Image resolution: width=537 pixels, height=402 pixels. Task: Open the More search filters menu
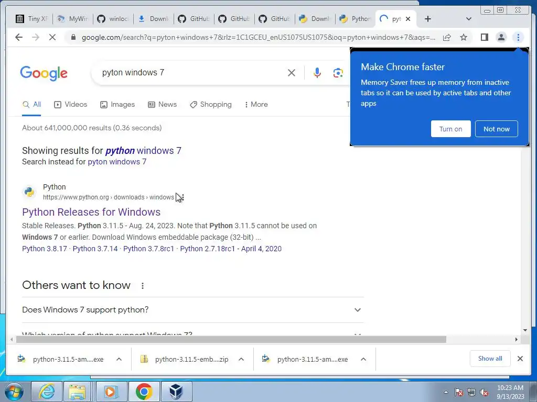[x=256, y=105]
